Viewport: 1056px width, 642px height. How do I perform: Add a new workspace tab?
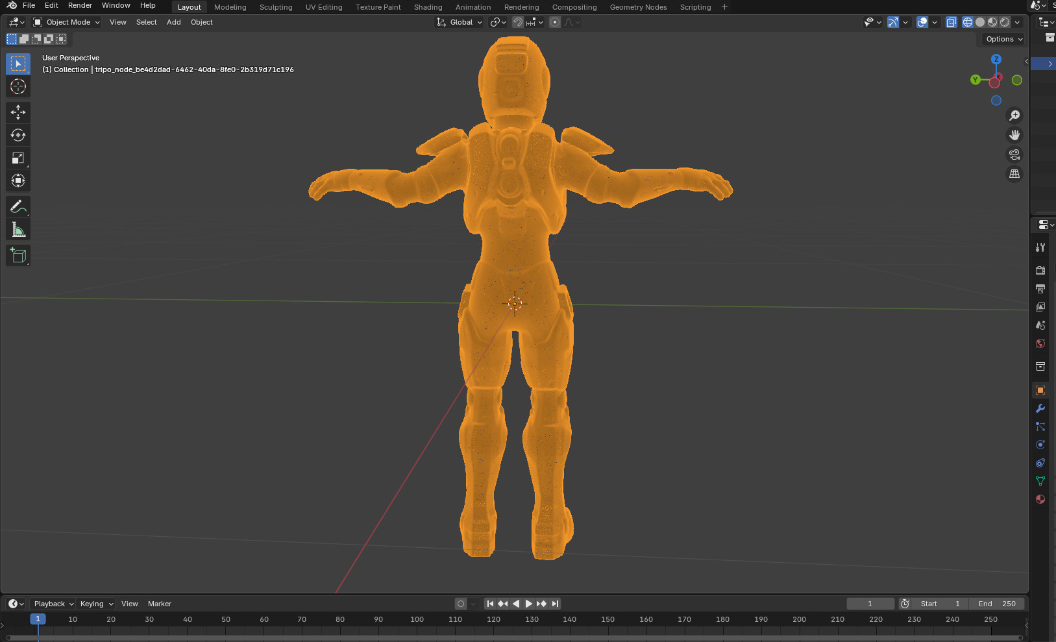[x=724, y=7]
